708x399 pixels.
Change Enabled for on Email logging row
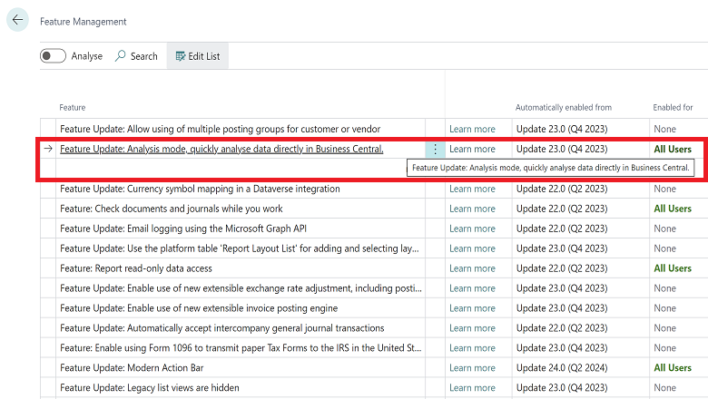(665, 229)
